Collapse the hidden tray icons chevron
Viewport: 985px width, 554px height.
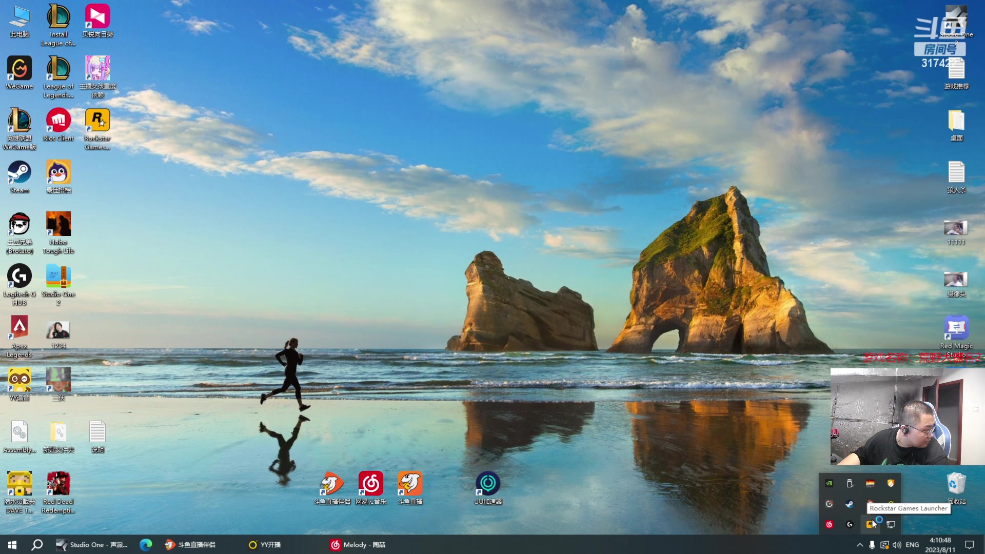[x=860, y=545]
